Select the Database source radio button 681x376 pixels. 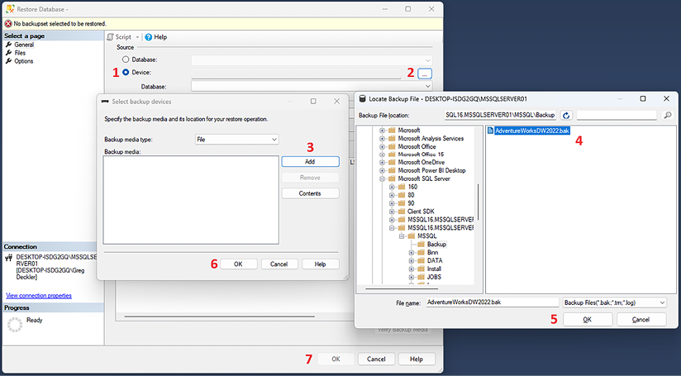[126, 59]
